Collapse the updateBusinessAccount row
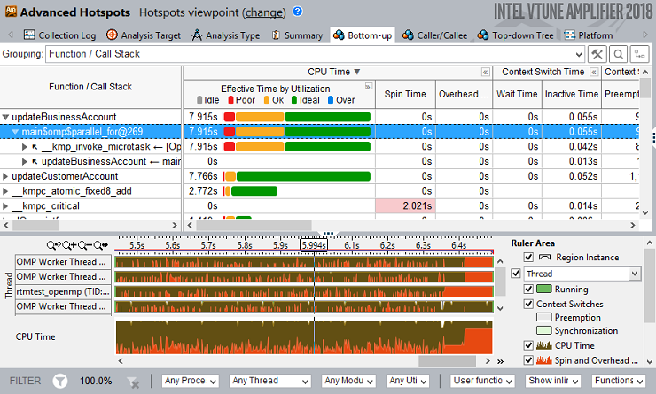Image resolution: width=656 pixels, height=394 pixels. click(x=6, y=116)
